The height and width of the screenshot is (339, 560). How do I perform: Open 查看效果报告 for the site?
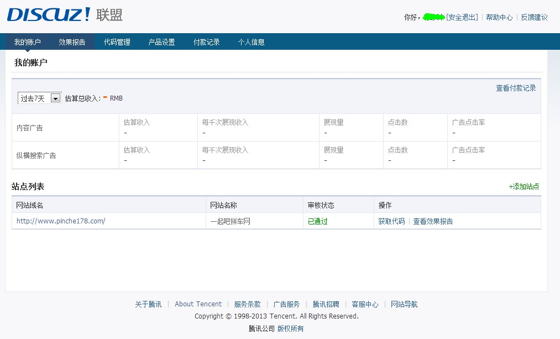click(x=433, y=221)
